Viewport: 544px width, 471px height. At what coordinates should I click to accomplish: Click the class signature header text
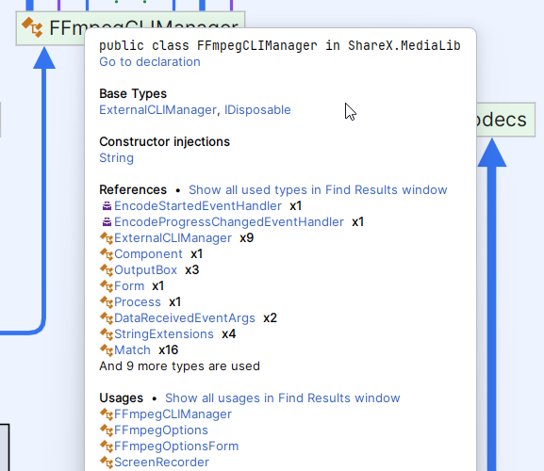(x=280, y=45)
